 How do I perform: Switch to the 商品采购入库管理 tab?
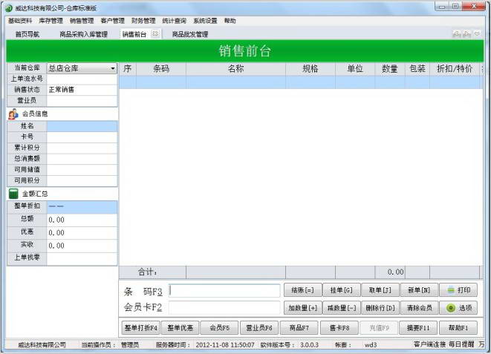84,34
